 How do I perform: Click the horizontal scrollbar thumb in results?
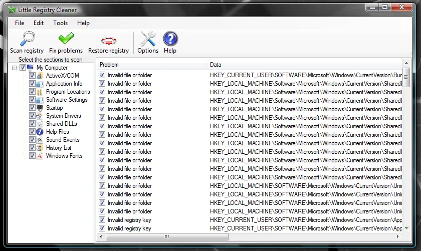tap(167, 237)
